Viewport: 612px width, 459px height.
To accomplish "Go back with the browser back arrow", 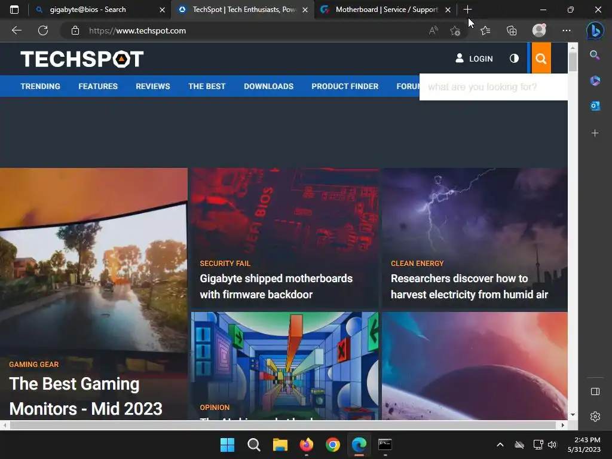I will (x=16, y=30).
